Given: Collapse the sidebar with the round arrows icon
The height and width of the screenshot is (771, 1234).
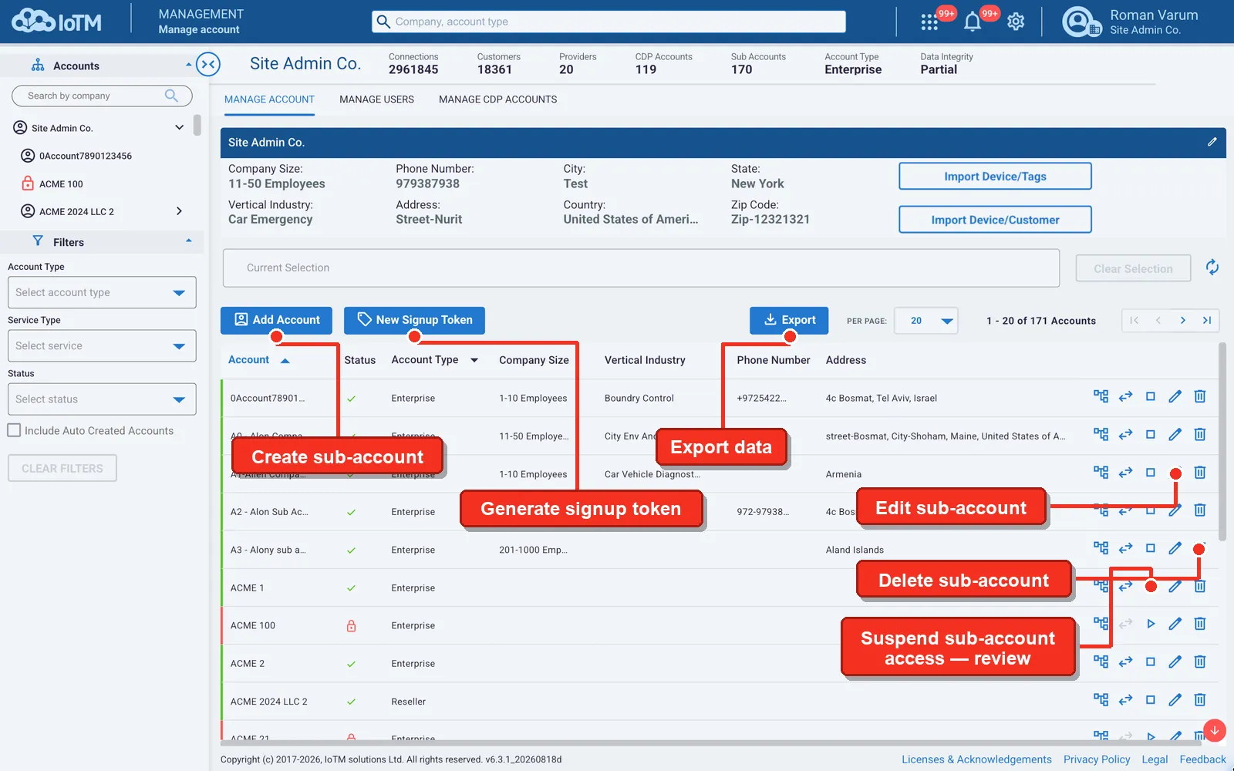Looking at the screenshot, I should [208, 64].
